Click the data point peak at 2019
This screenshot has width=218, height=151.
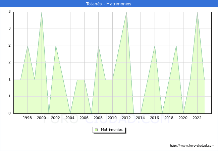176,46
